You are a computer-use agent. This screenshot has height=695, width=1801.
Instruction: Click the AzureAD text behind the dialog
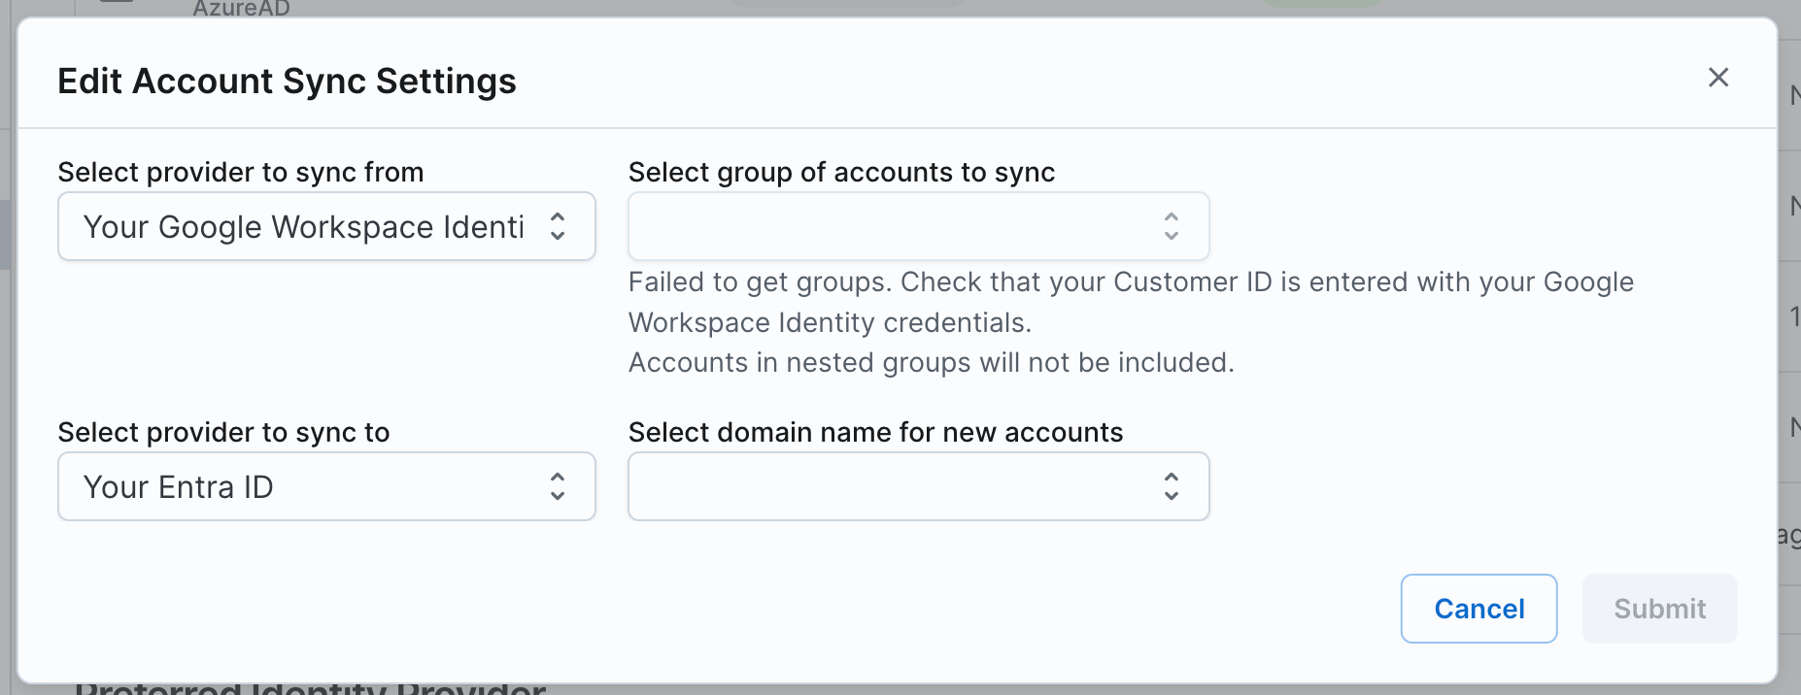241,9
